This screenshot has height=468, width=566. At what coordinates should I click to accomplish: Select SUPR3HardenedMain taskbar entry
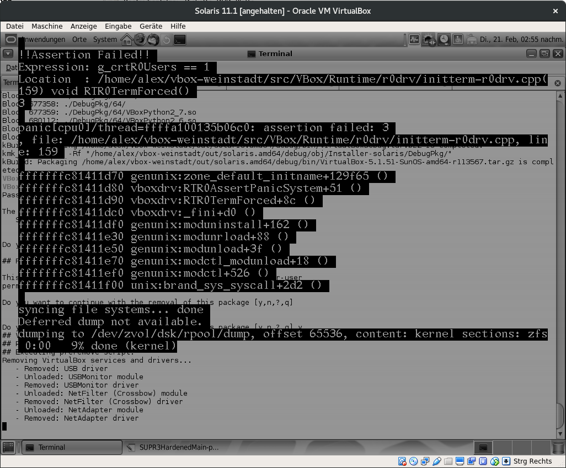(173, 448)
